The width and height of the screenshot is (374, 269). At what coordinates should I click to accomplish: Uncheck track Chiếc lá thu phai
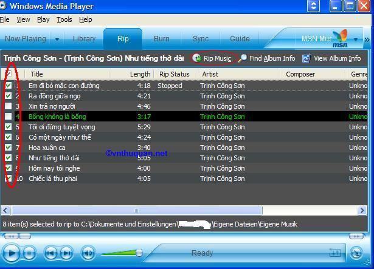pos(9,179)
